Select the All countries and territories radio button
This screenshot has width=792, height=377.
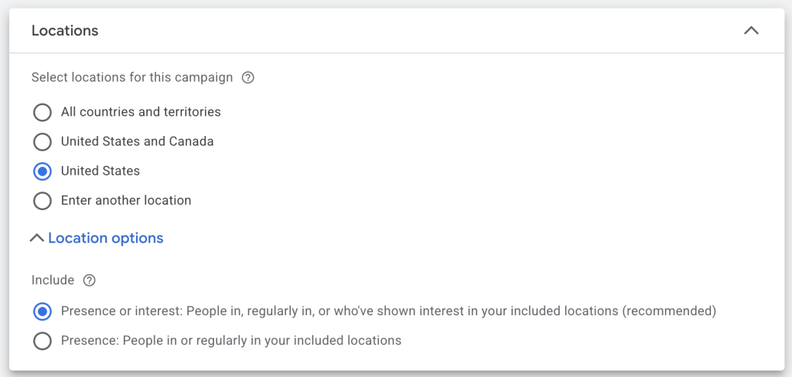point(43,113)
